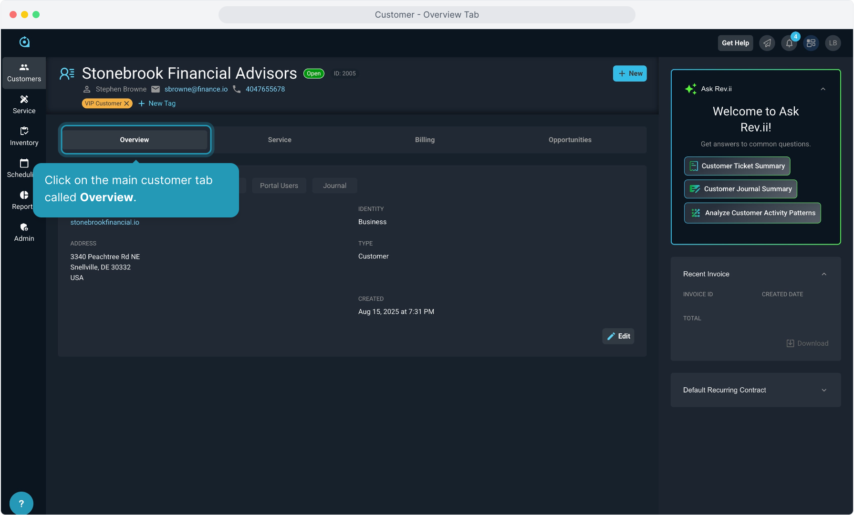Open the Service sidebar icon

tap(24, 104)
